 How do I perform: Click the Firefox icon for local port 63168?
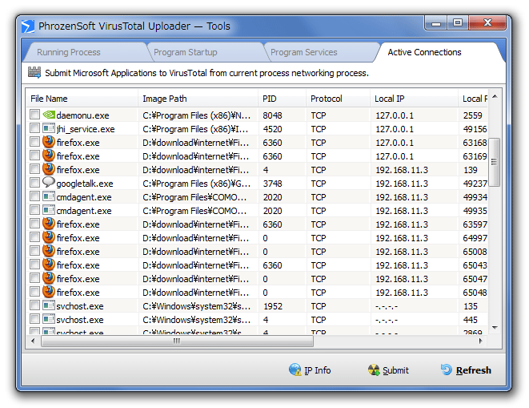pyautogui.click(x=49, y=142)
